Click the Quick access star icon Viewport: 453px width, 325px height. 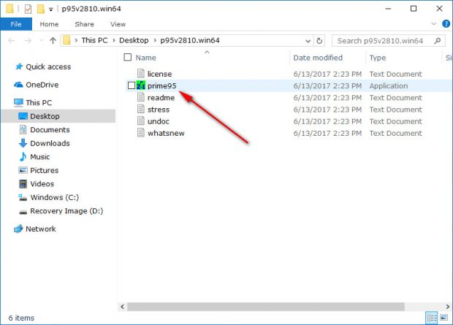[19, 66]
